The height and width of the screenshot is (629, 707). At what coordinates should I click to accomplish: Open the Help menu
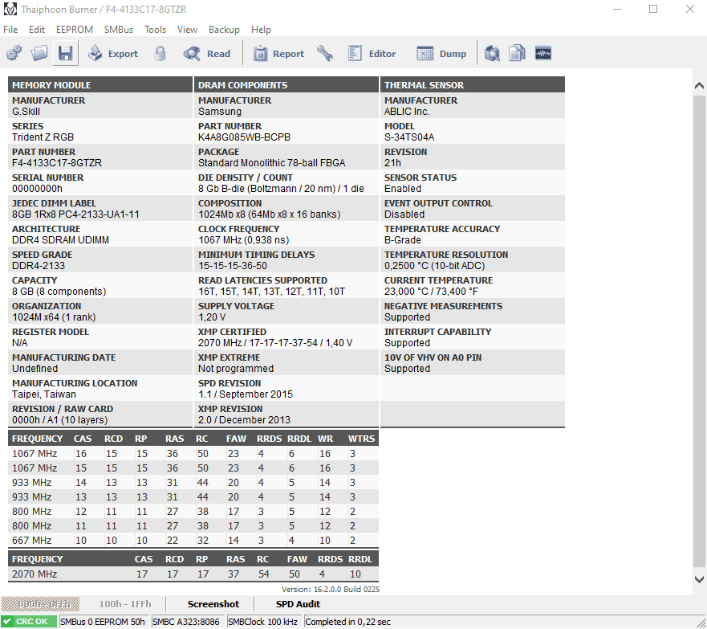click(261, 30)
